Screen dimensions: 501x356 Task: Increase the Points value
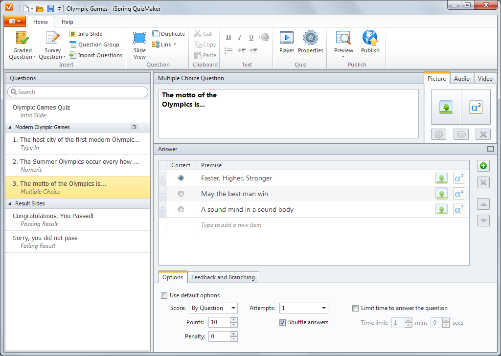click(x=234, y=320)
